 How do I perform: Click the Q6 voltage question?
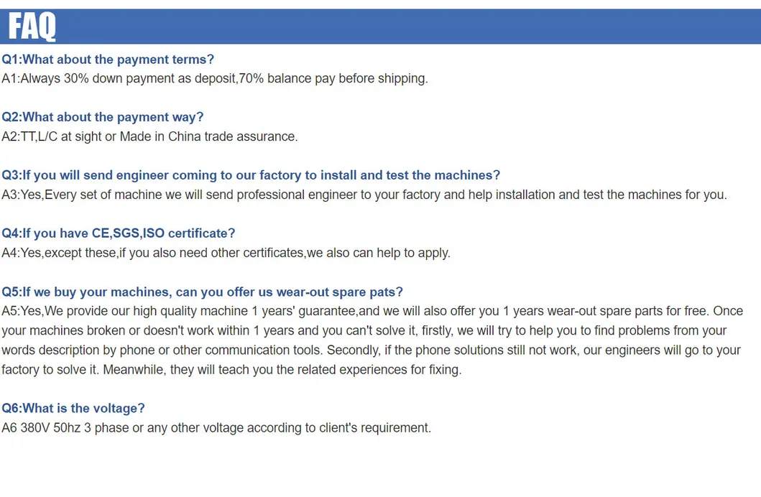click(73, 408)
